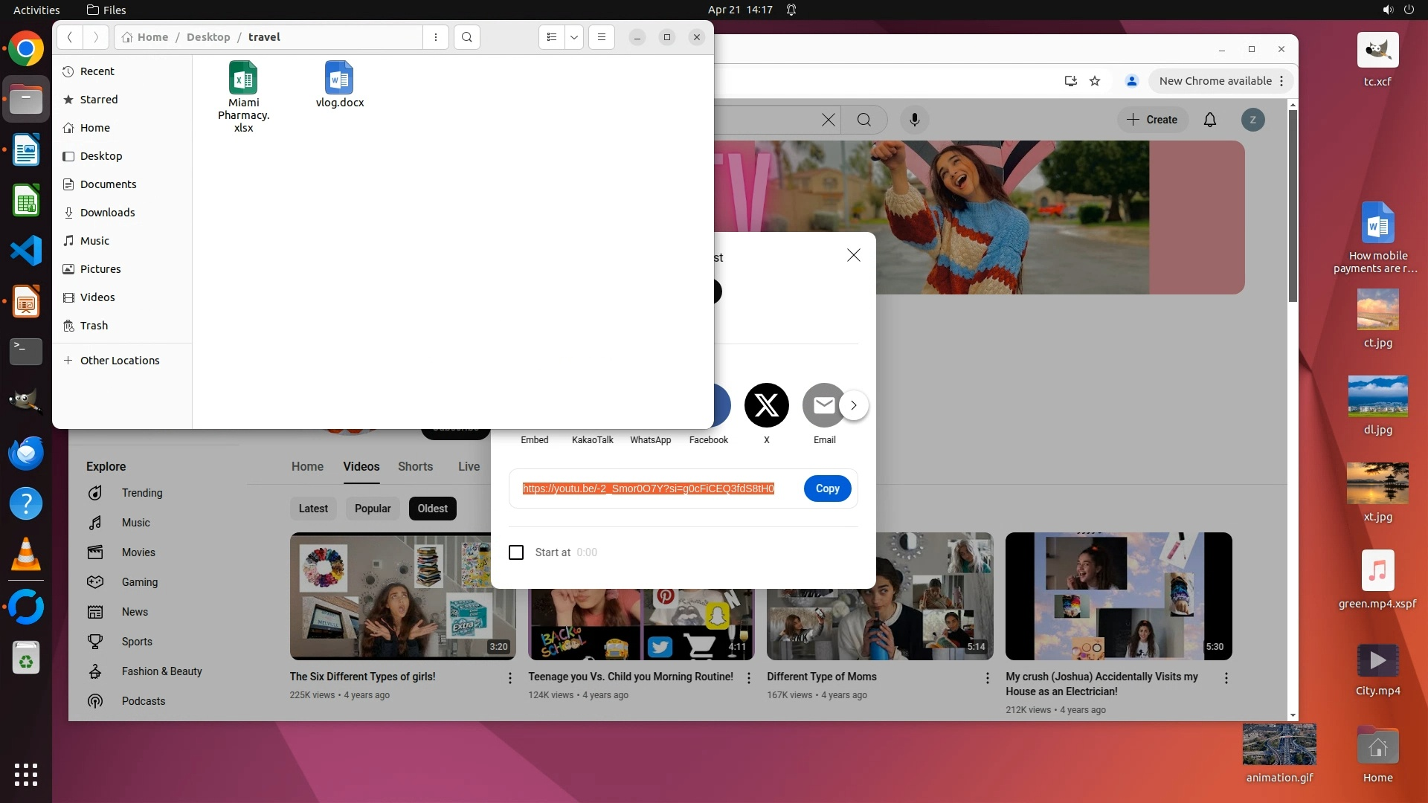This screenshot has height=803, width=1428.
Task: Open the YouTube notifications bell
Action: pyautogui.click(x=1209, y=120)
